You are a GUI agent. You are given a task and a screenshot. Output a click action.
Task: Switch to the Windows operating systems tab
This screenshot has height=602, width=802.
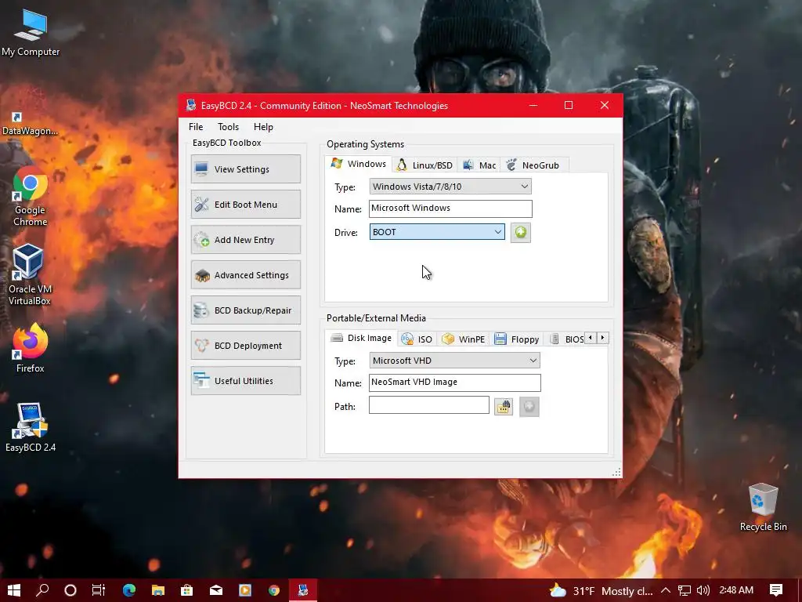click(x=359, y=164)
